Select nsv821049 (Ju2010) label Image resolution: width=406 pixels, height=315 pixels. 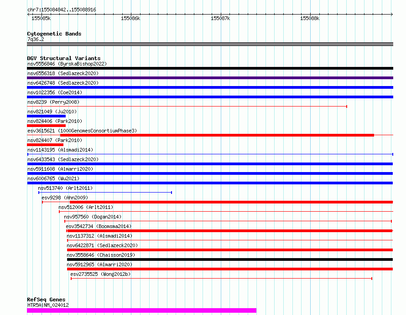[x=52, y=112]
